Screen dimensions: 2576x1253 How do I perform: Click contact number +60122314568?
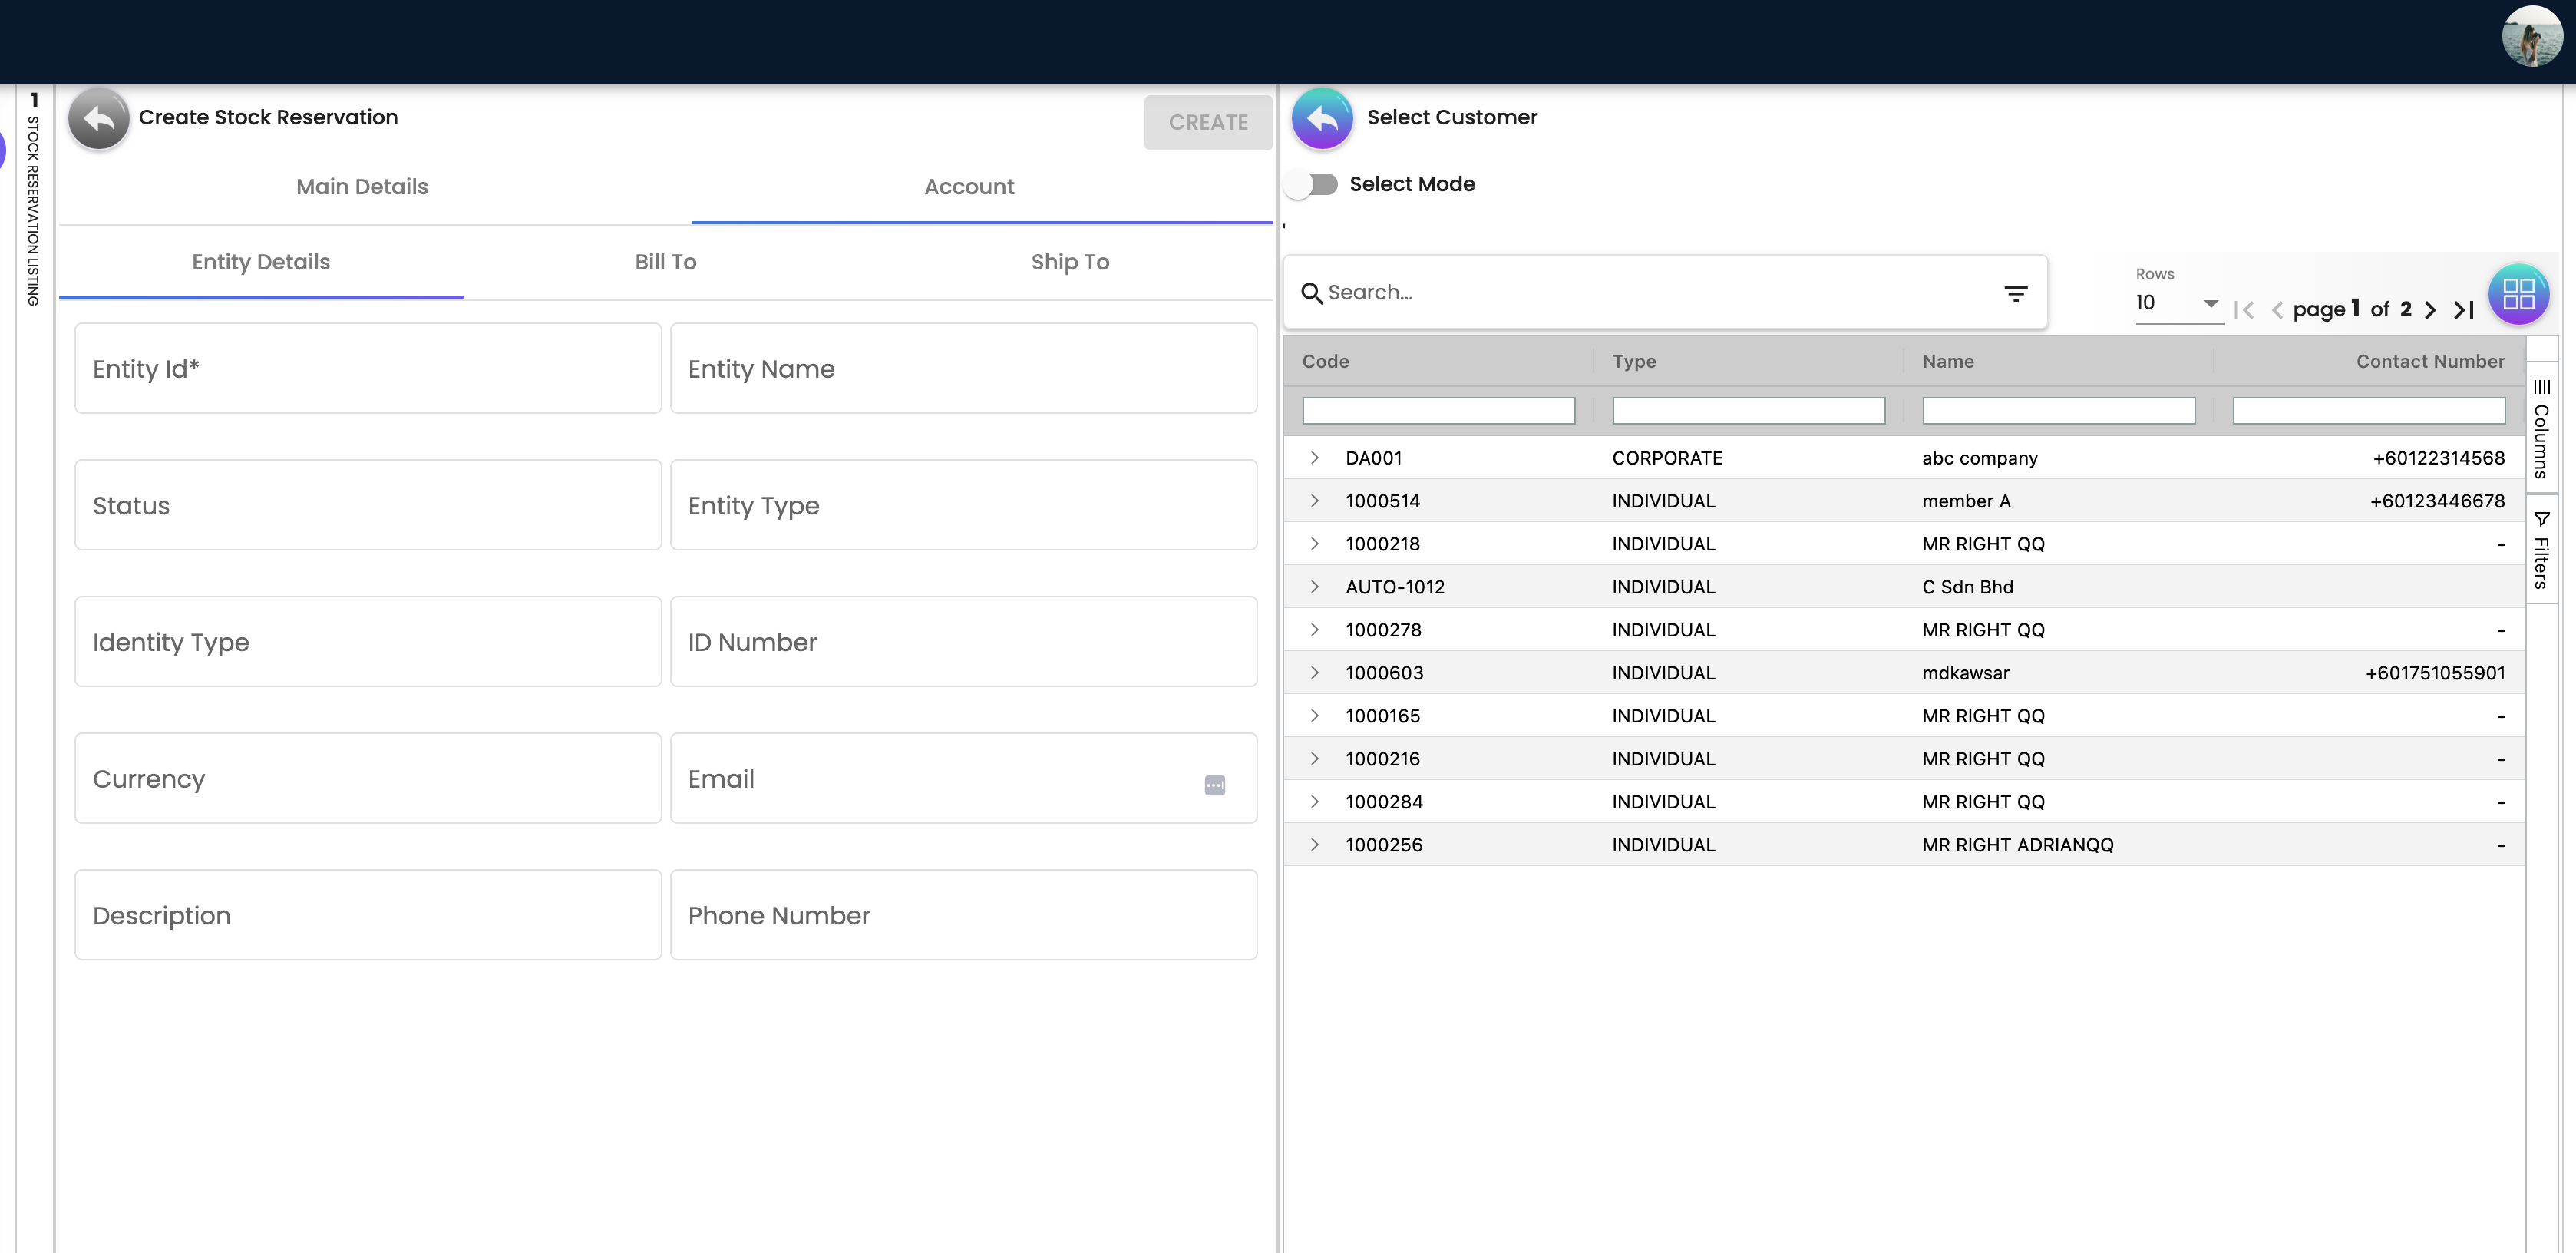click(2438, 458)
